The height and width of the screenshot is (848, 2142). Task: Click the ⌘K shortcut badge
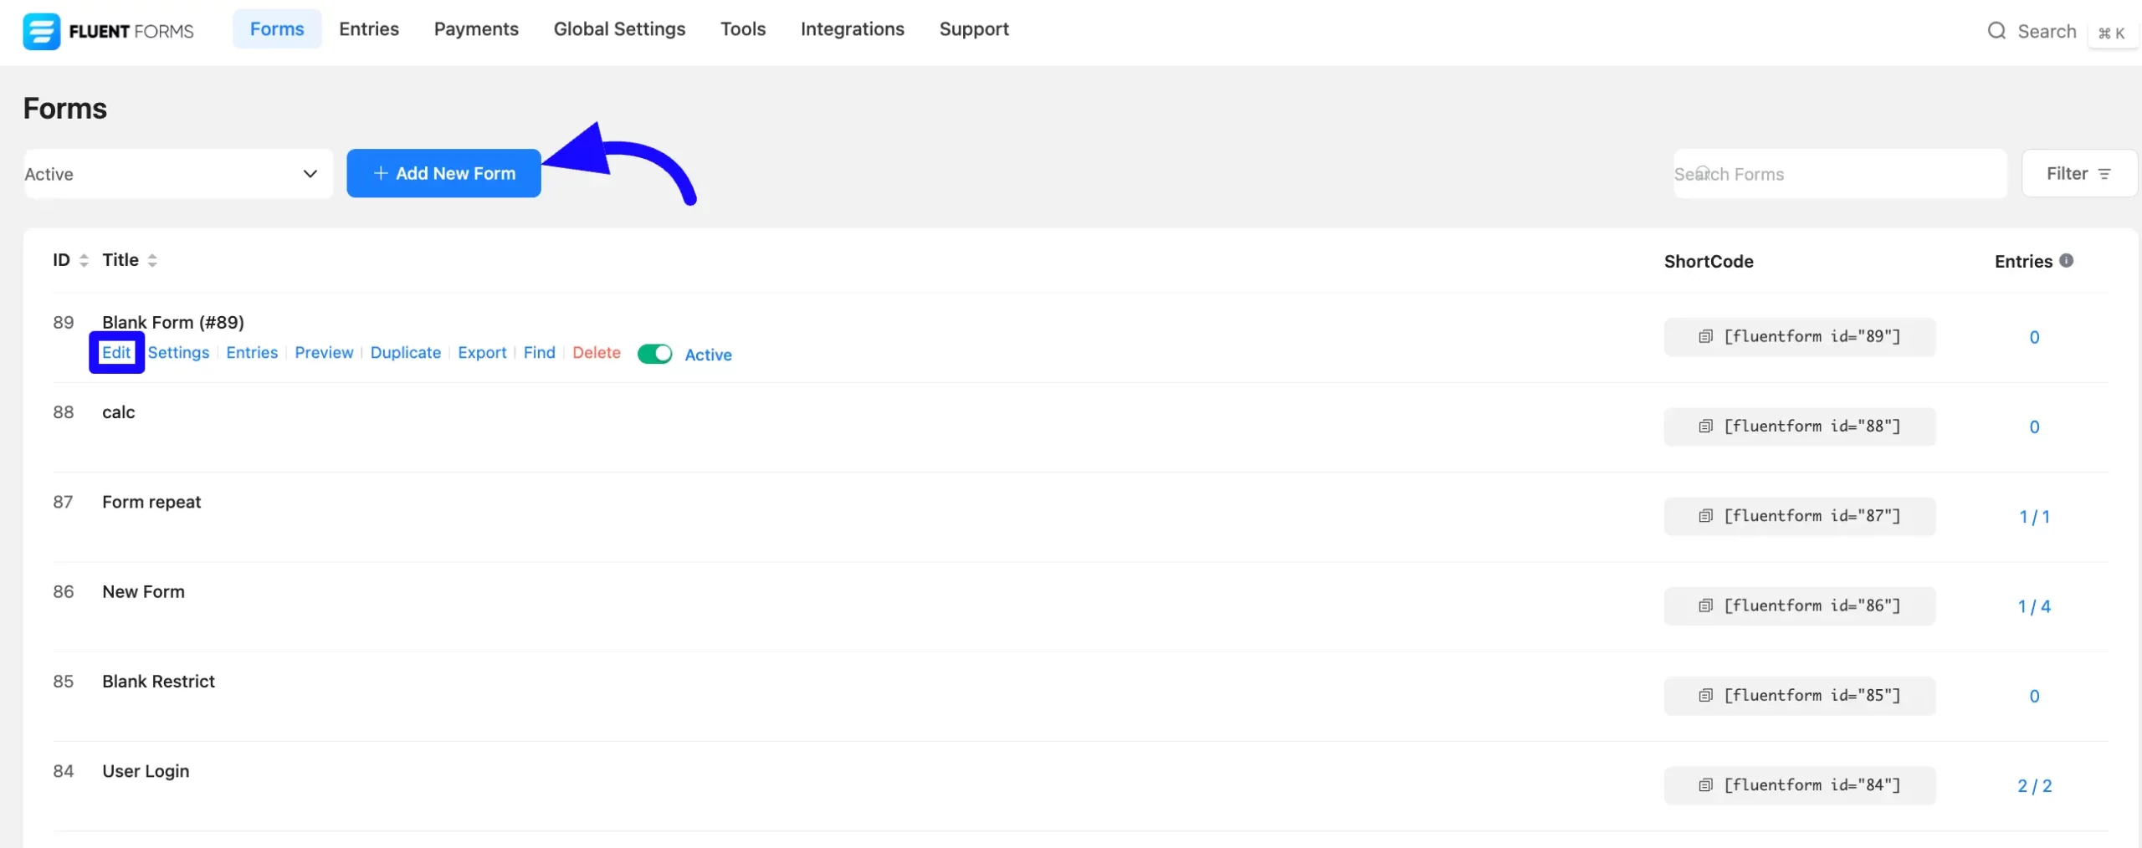2112,33
